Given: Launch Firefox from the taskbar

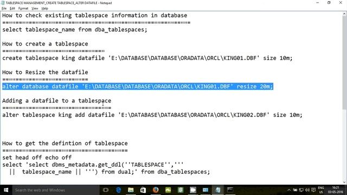Looking at the screenshot, I should tap(156, 190).
